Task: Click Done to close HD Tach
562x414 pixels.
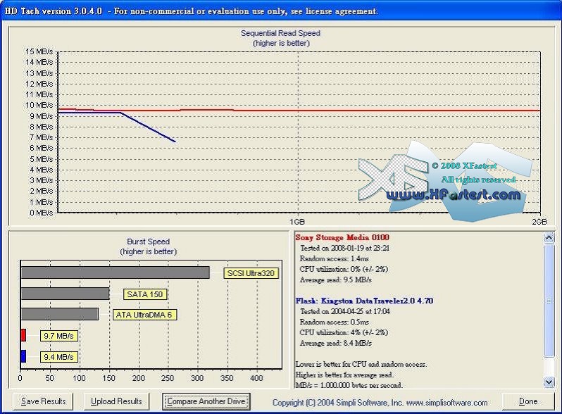Action: (x=527, y=401)
